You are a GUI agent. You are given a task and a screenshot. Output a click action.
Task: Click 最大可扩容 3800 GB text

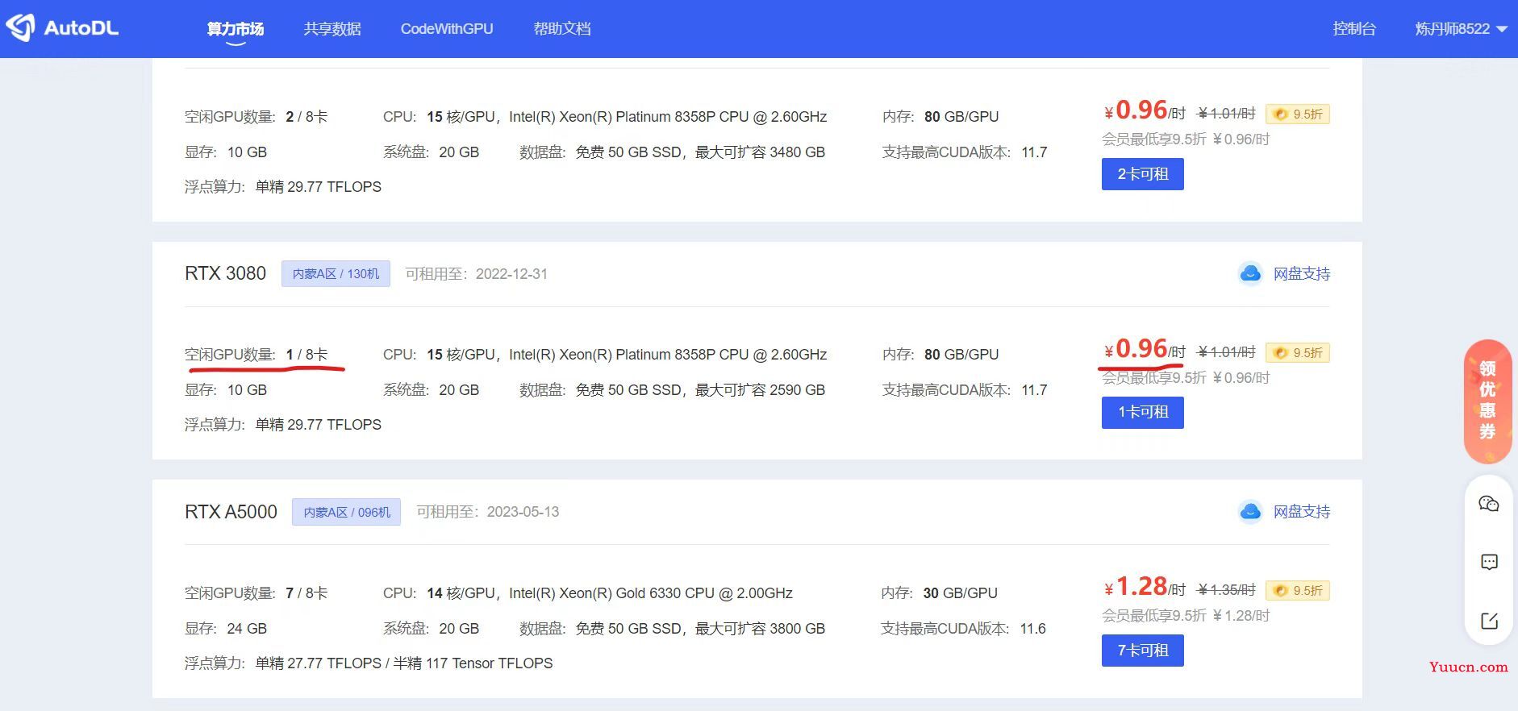tap(760, 629)
